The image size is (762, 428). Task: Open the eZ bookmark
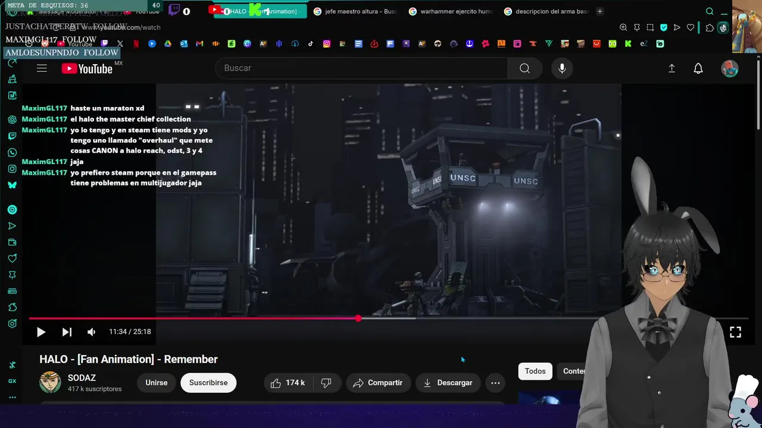coord(644,43)
